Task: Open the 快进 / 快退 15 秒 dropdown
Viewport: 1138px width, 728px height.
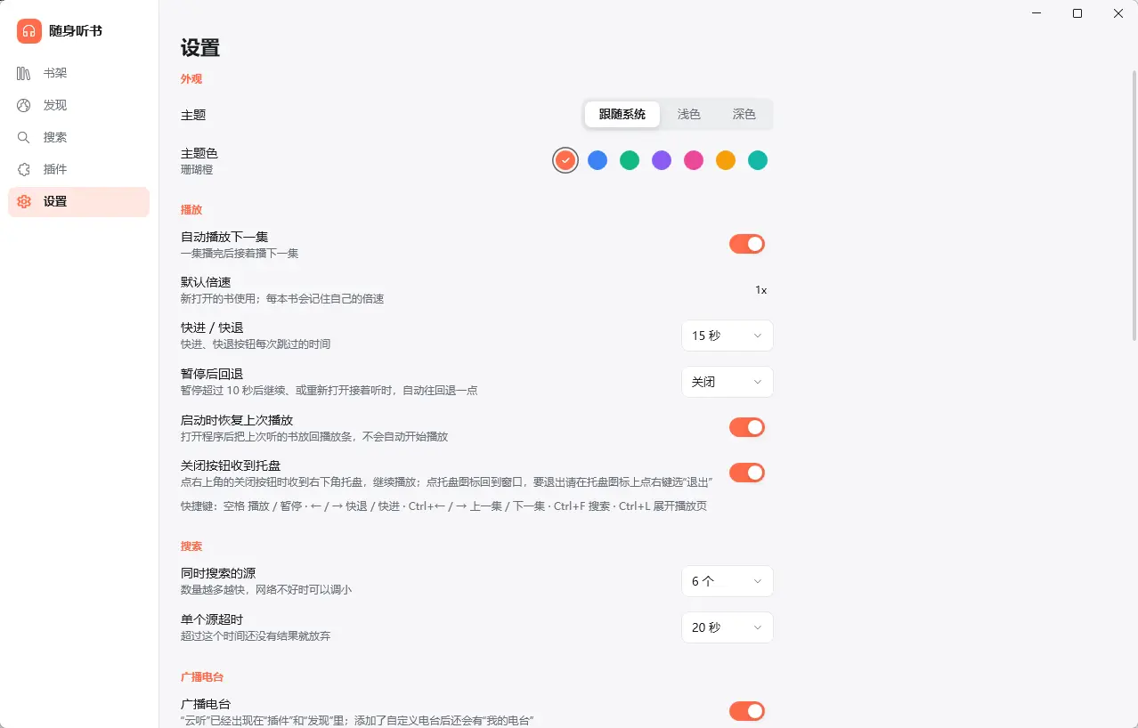Action: click(x=728, y=336)
